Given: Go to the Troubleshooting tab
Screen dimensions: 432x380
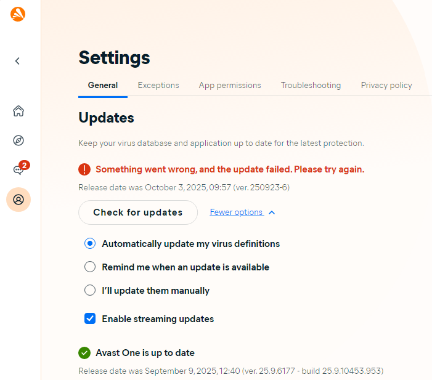Looking at the screenshot, I should pos(311,86).
